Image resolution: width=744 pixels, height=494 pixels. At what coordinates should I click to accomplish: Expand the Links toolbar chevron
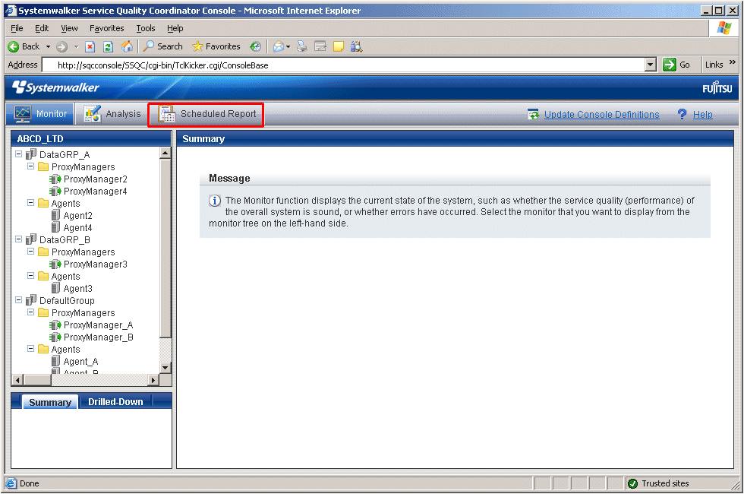tap(732, 62)
